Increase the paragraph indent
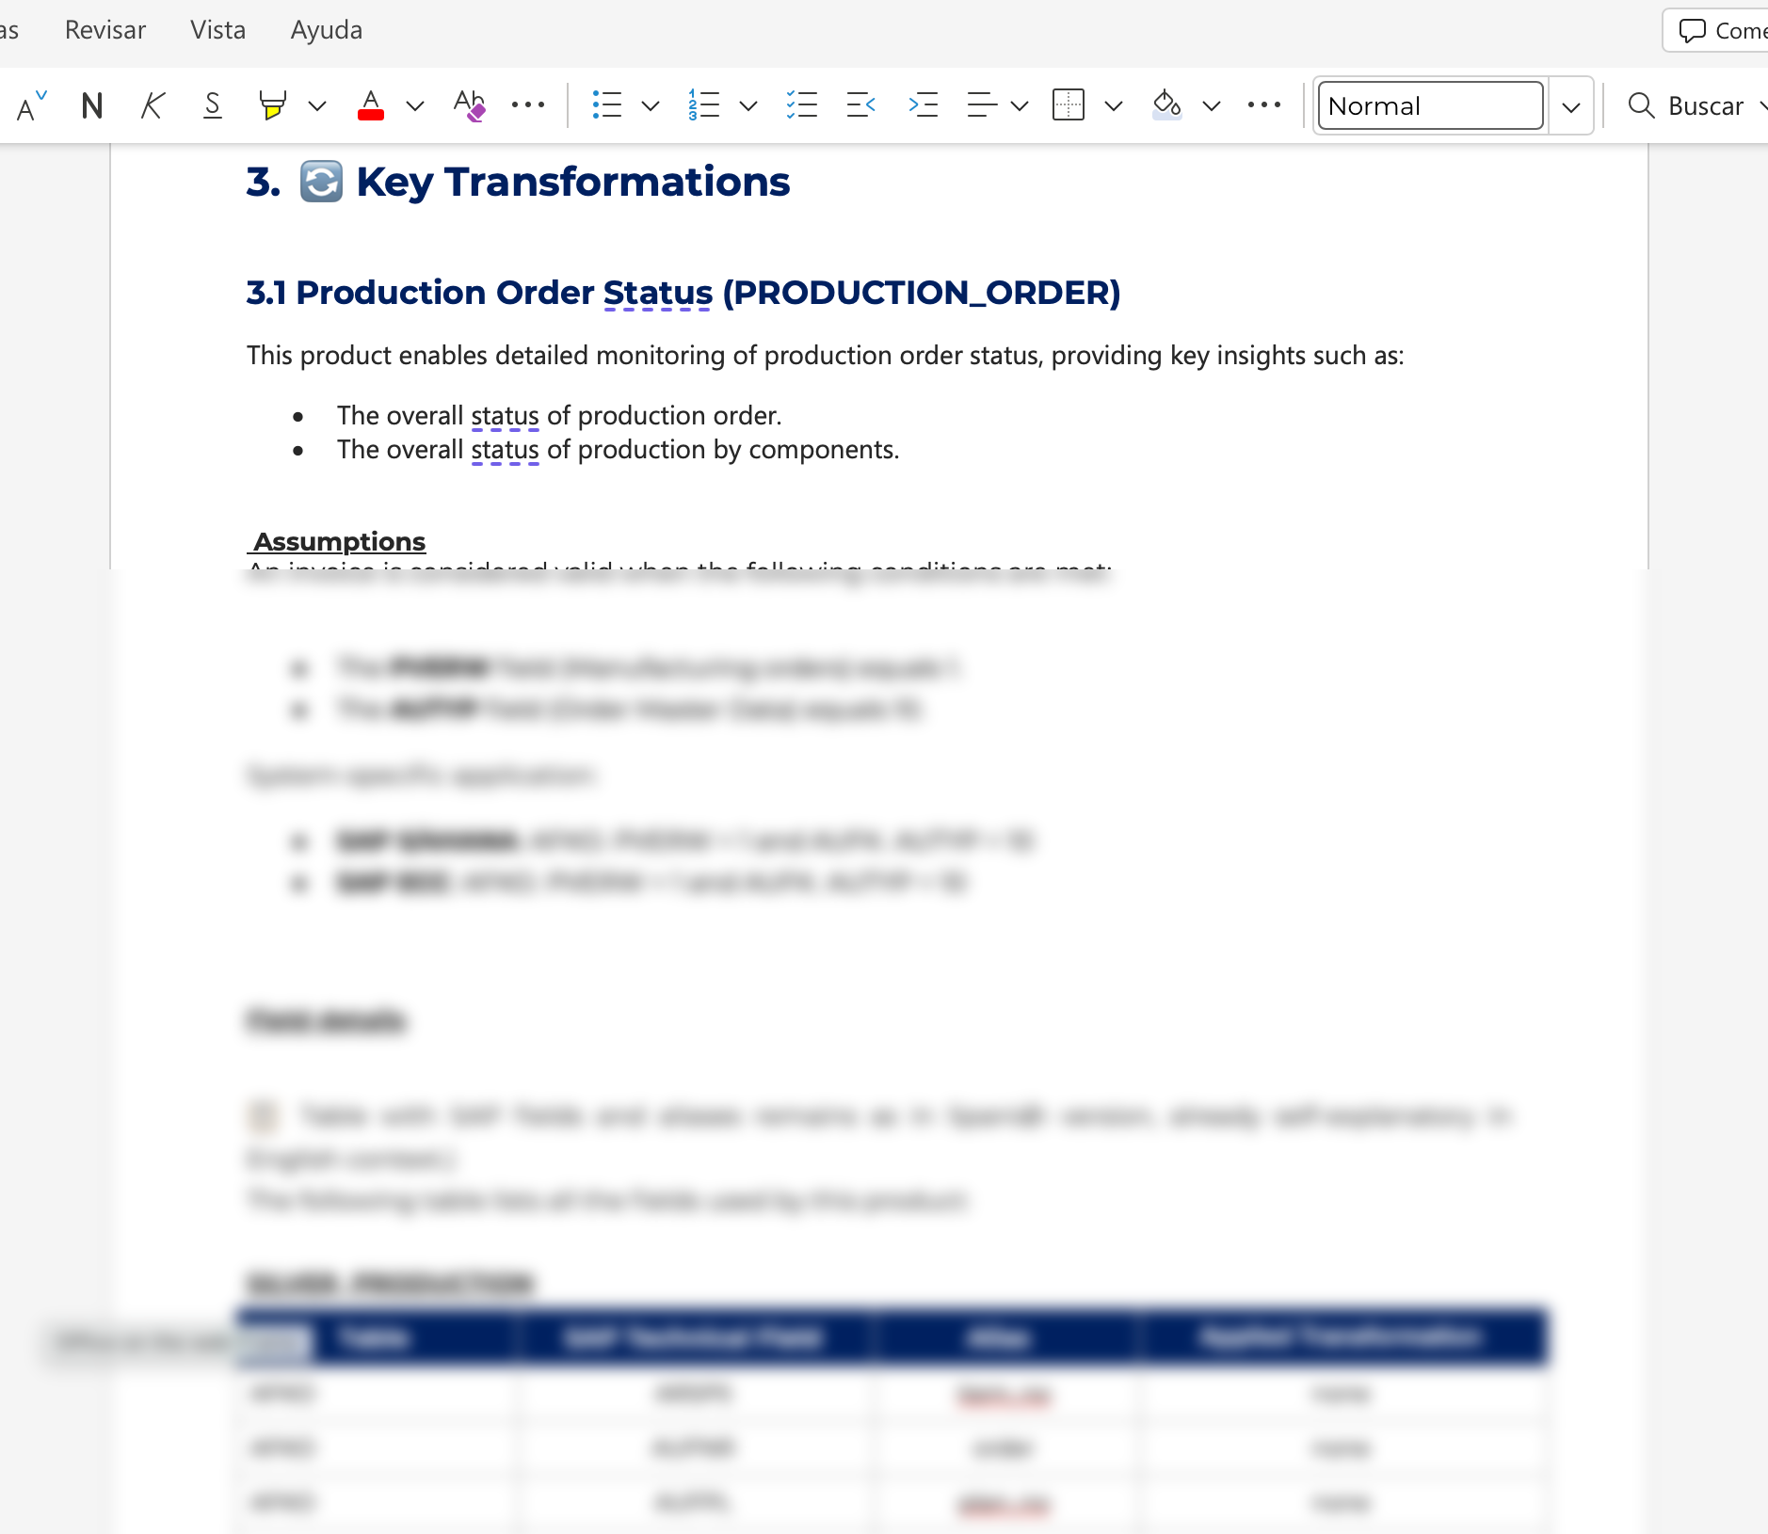Viewport: 1768px width, 1534px height. [923, 105]
